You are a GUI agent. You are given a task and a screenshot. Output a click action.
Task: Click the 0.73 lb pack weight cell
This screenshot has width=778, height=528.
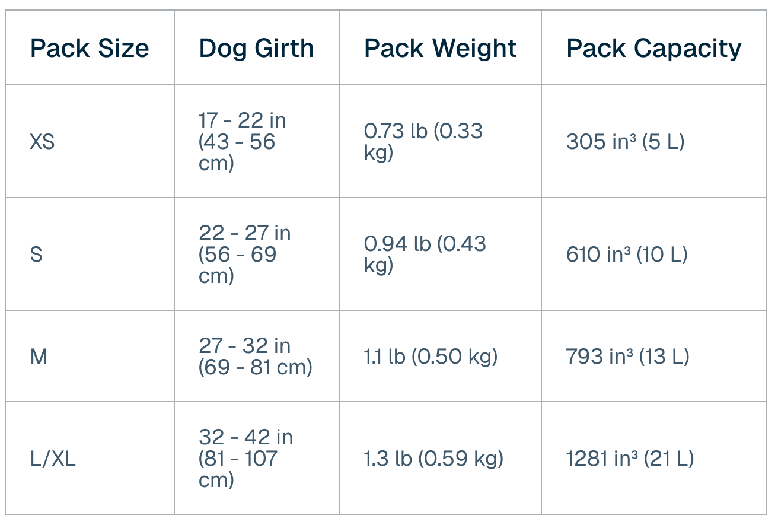(423, 142)
